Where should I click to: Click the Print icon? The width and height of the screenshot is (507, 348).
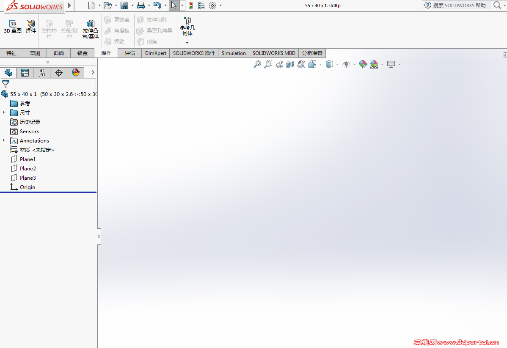pos(141,5)
